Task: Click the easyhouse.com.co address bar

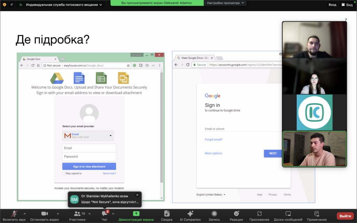Action: pos(86,65)
